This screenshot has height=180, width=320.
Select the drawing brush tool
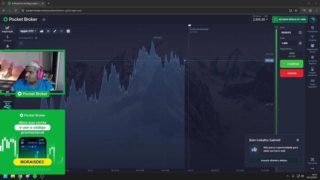click(x=55, y=31)
